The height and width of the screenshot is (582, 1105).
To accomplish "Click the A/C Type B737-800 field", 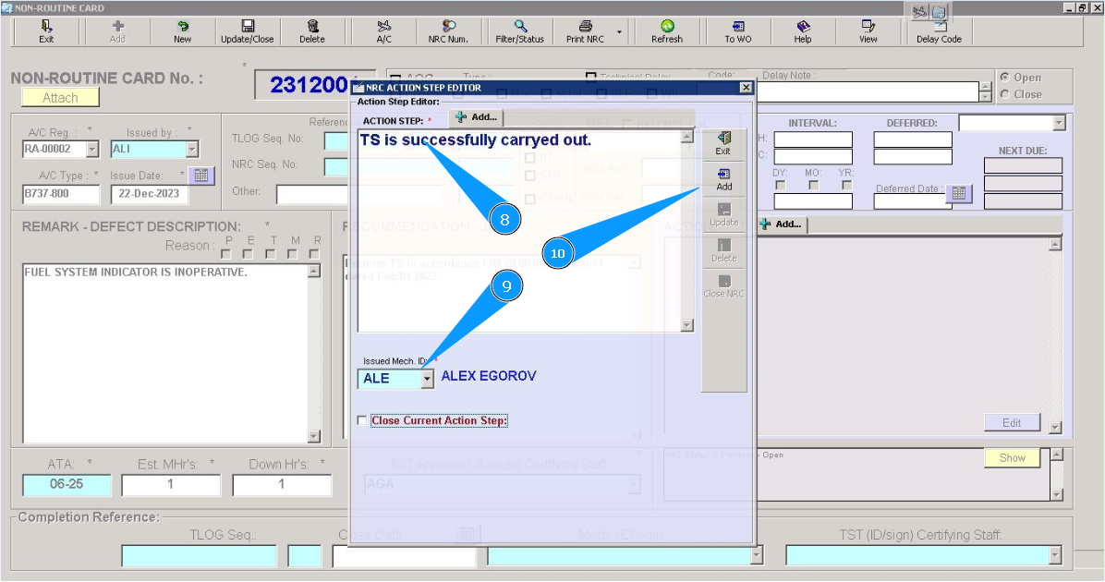I will pos(61,194).
